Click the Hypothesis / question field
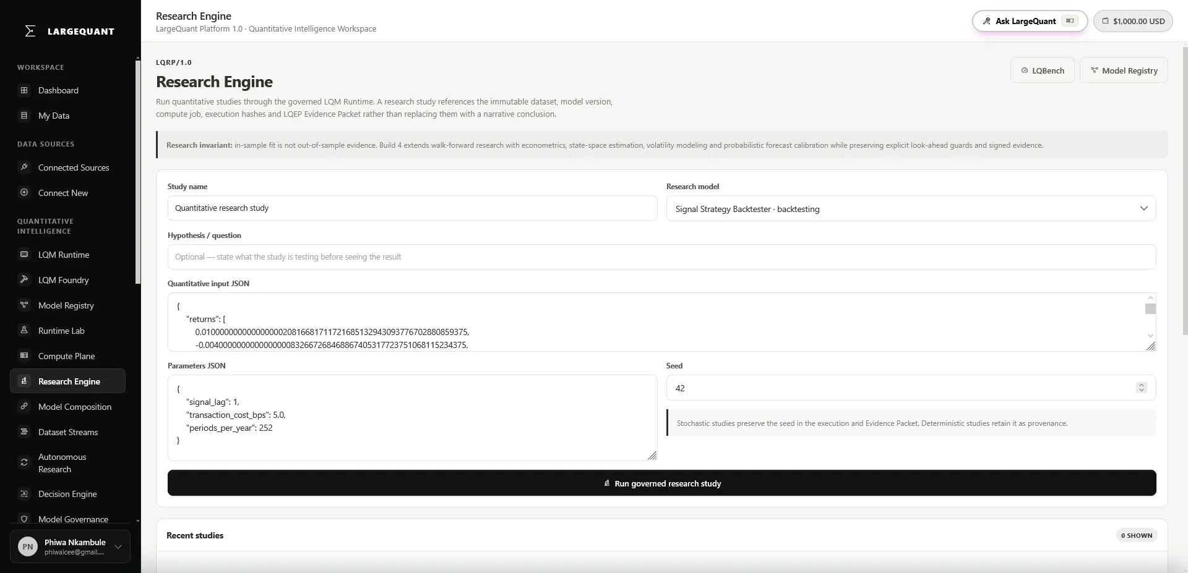 (x=661, y=257)
